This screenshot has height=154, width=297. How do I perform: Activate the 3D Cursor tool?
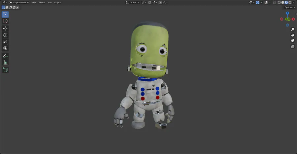click(x=5, y=21)
